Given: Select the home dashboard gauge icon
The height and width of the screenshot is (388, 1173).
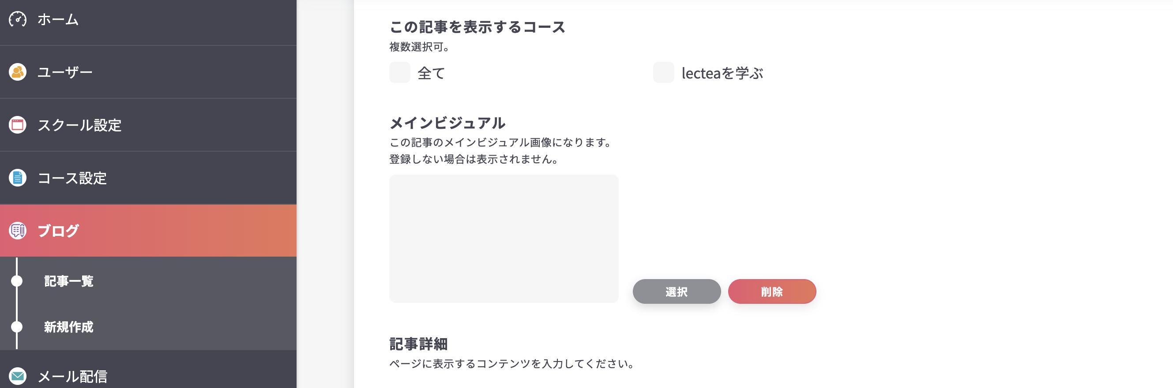Looking at the screenshot, I should click(x=17, y=19).
